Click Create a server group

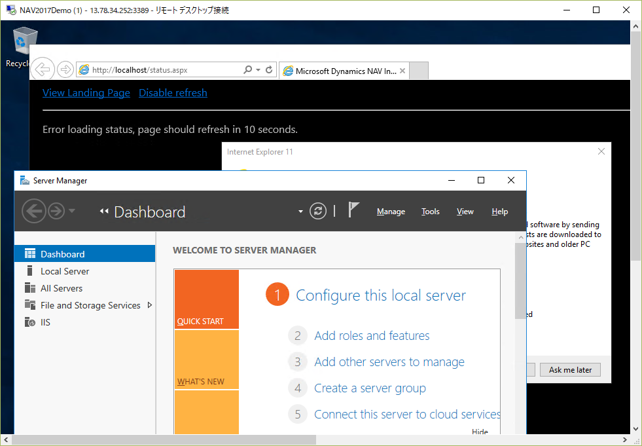tap(370, 388)
